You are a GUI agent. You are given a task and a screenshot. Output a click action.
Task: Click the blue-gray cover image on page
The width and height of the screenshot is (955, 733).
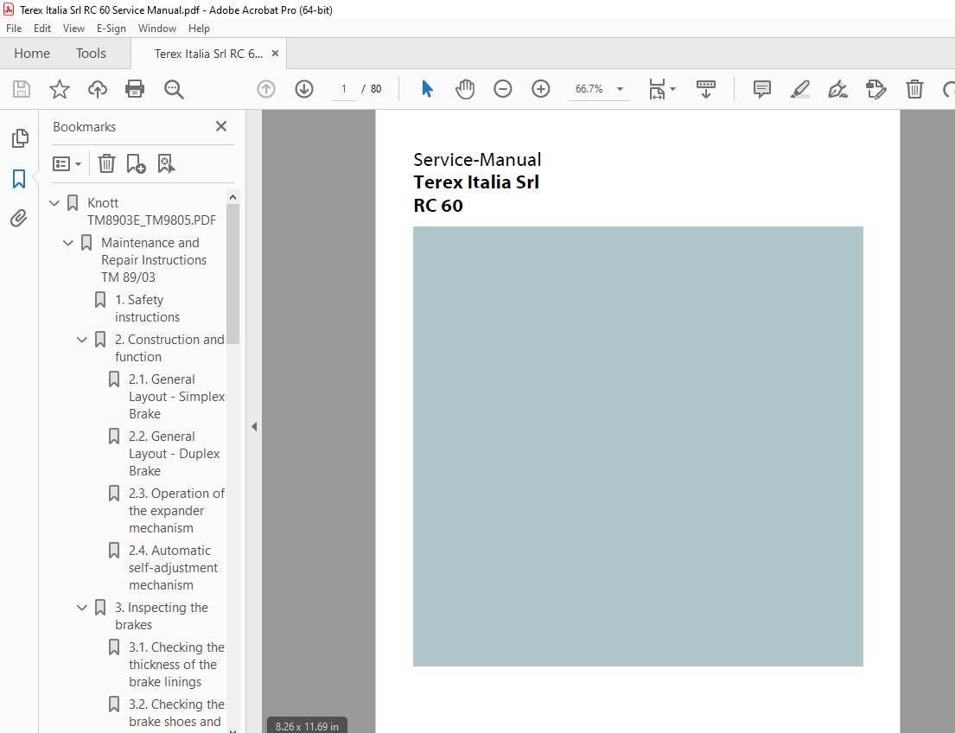[x=638, y=446]
